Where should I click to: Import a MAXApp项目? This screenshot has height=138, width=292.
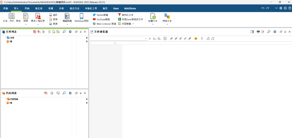pos(82,16)
